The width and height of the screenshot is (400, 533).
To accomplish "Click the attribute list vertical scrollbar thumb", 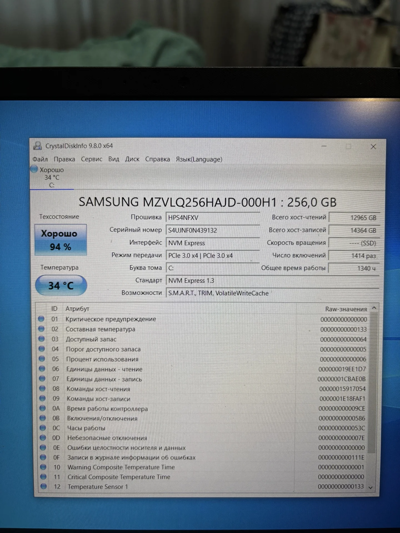I will pyautogui.click(x=372, y=383).
